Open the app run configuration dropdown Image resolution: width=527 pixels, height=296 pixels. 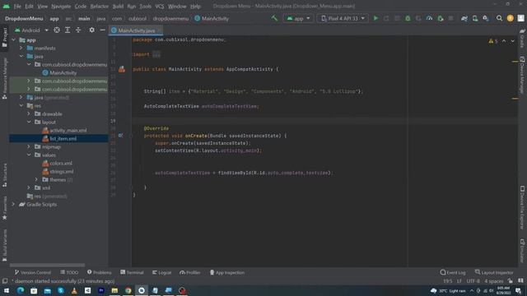point(298,18)
